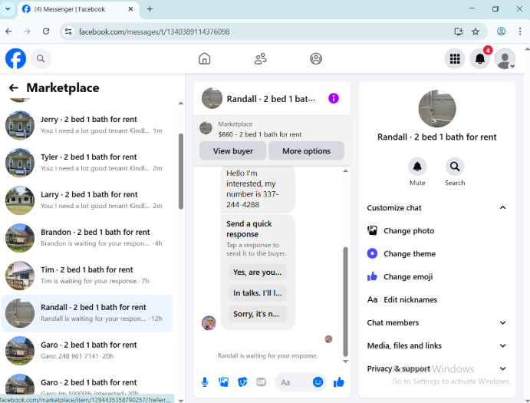
Task: Click chat header title Randall · 2 bed 1 bat...
Action: [271, 99]
